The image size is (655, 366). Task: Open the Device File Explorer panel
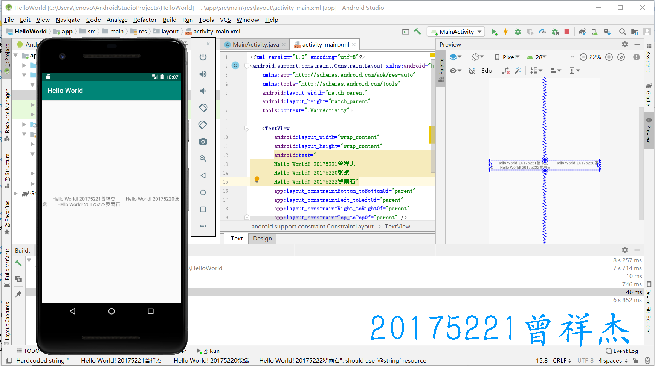[649, 307]
